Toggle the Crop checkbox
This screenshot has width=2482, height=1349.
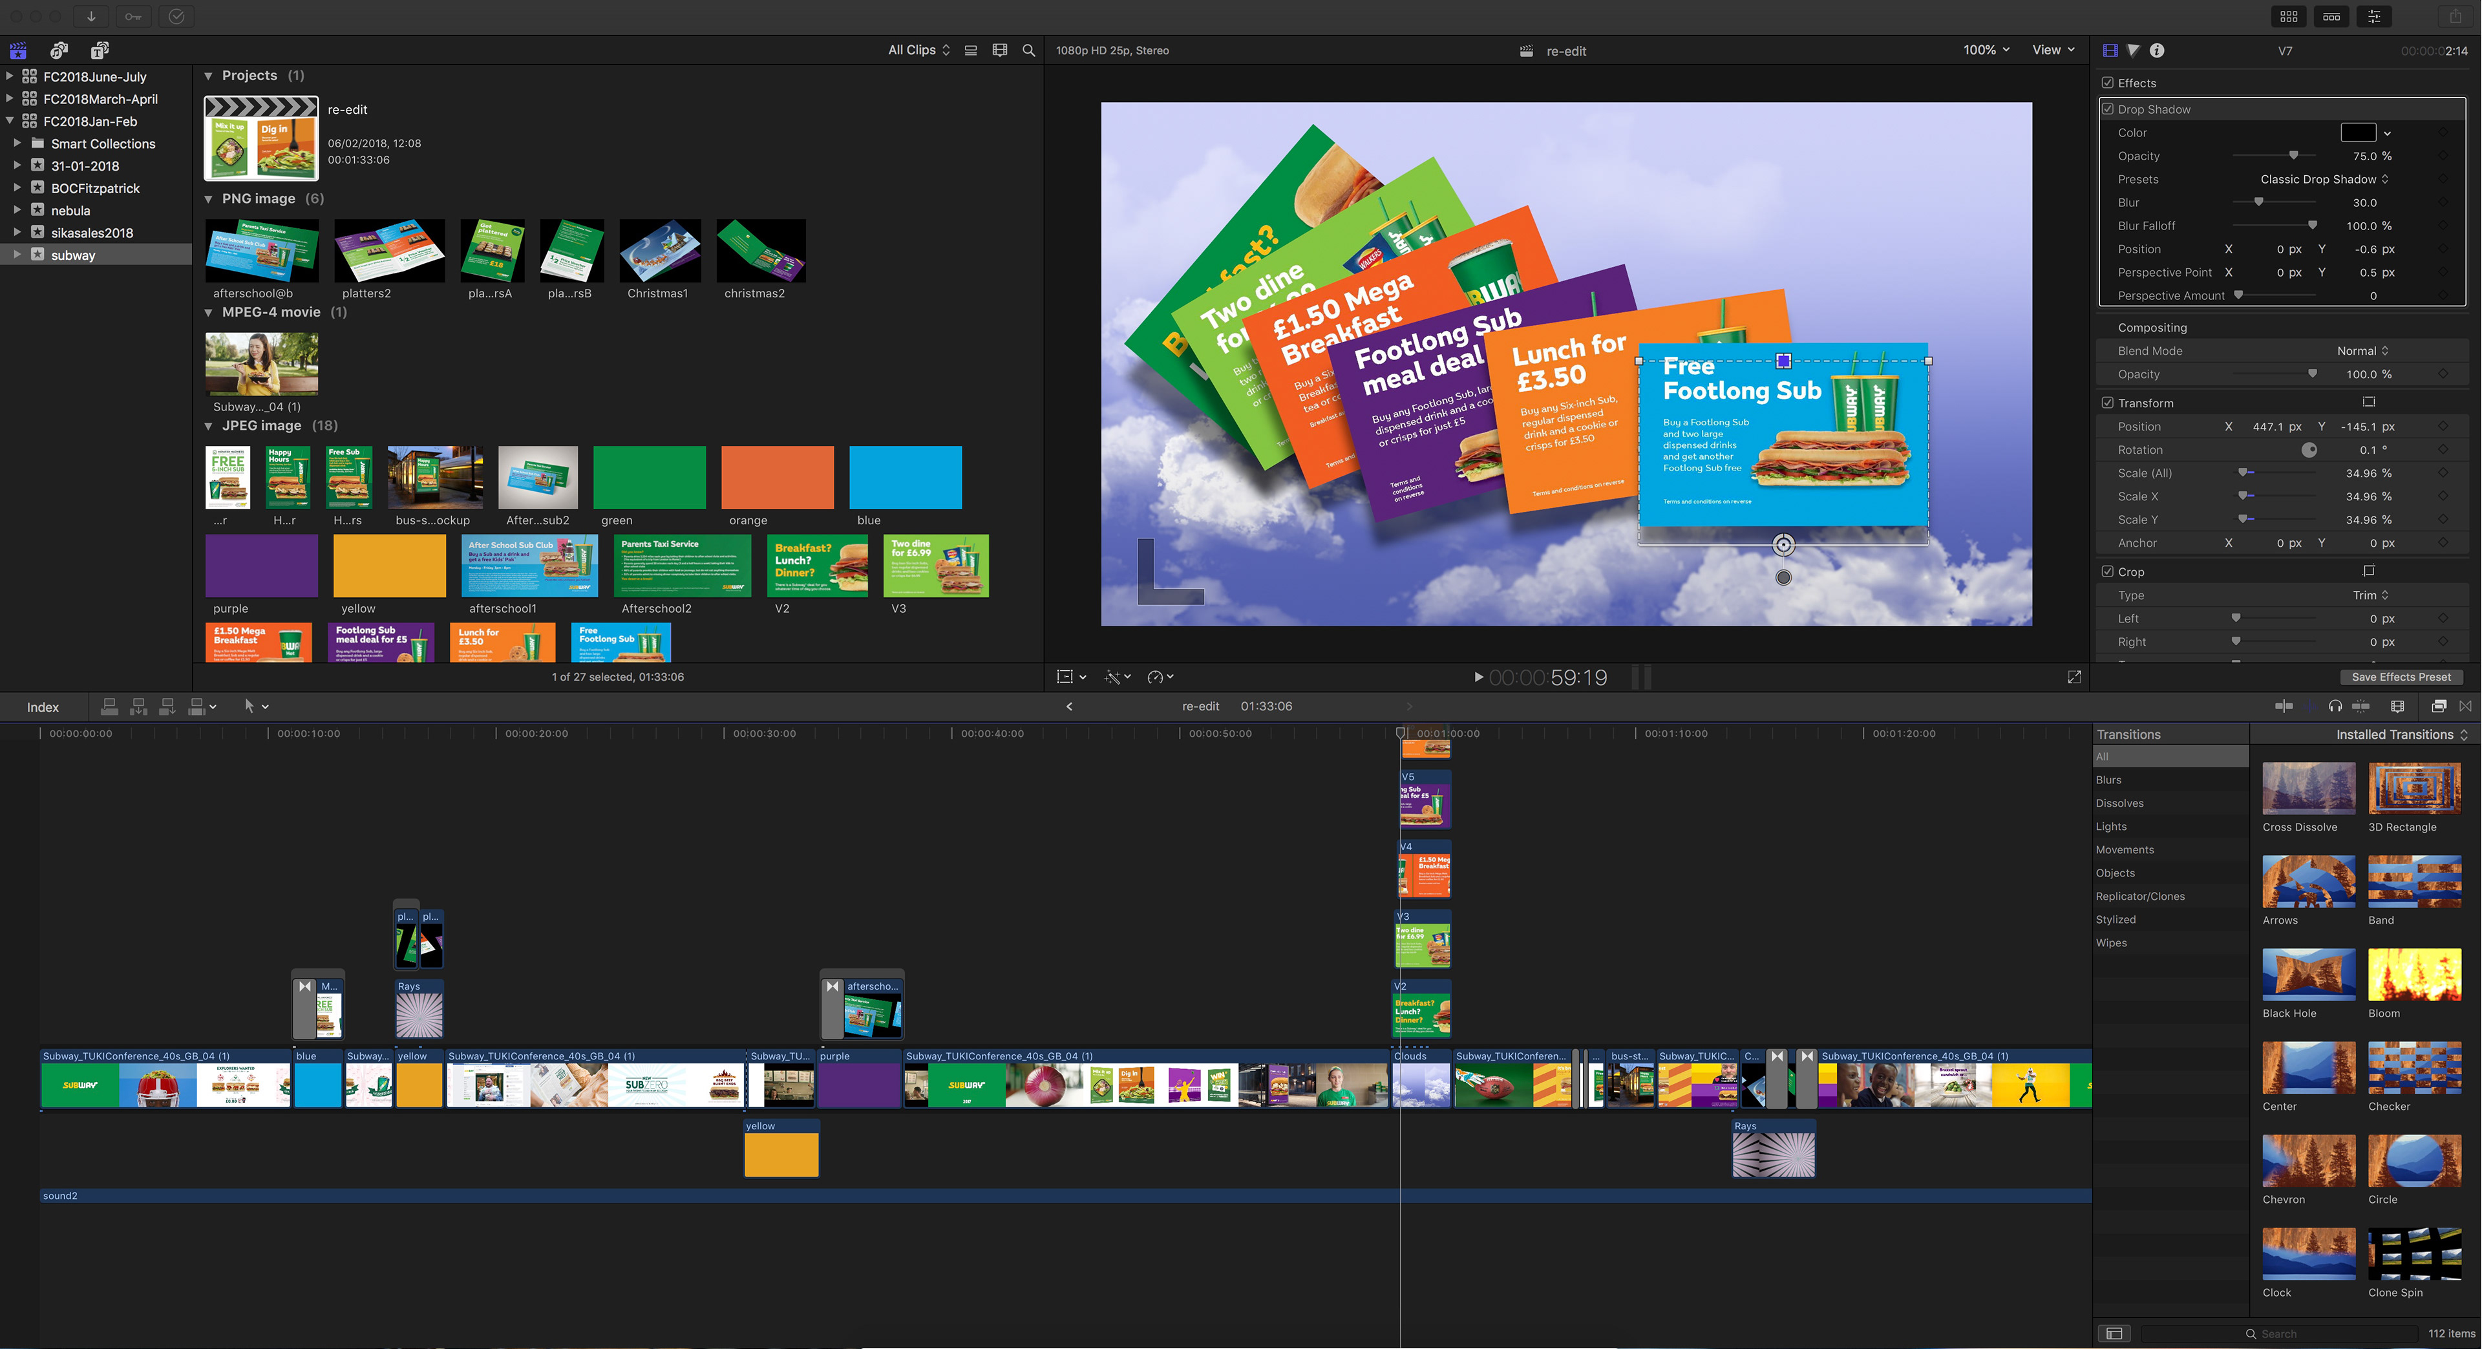(2108, 571)
